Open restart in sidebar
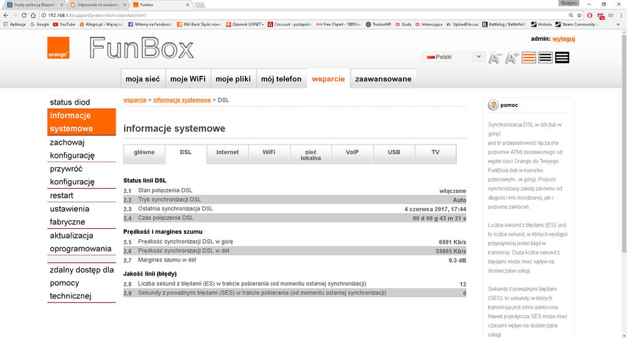Viewport: 627px width, 339px height. pyautogui.click(x=82, y=196)
